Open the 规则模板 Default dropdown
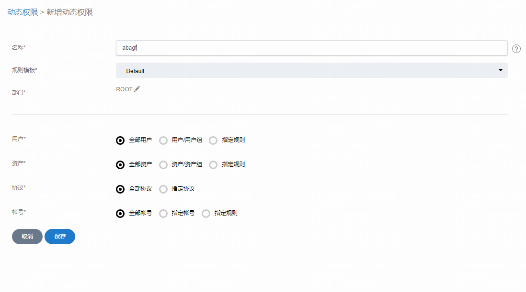 point(312,70)
